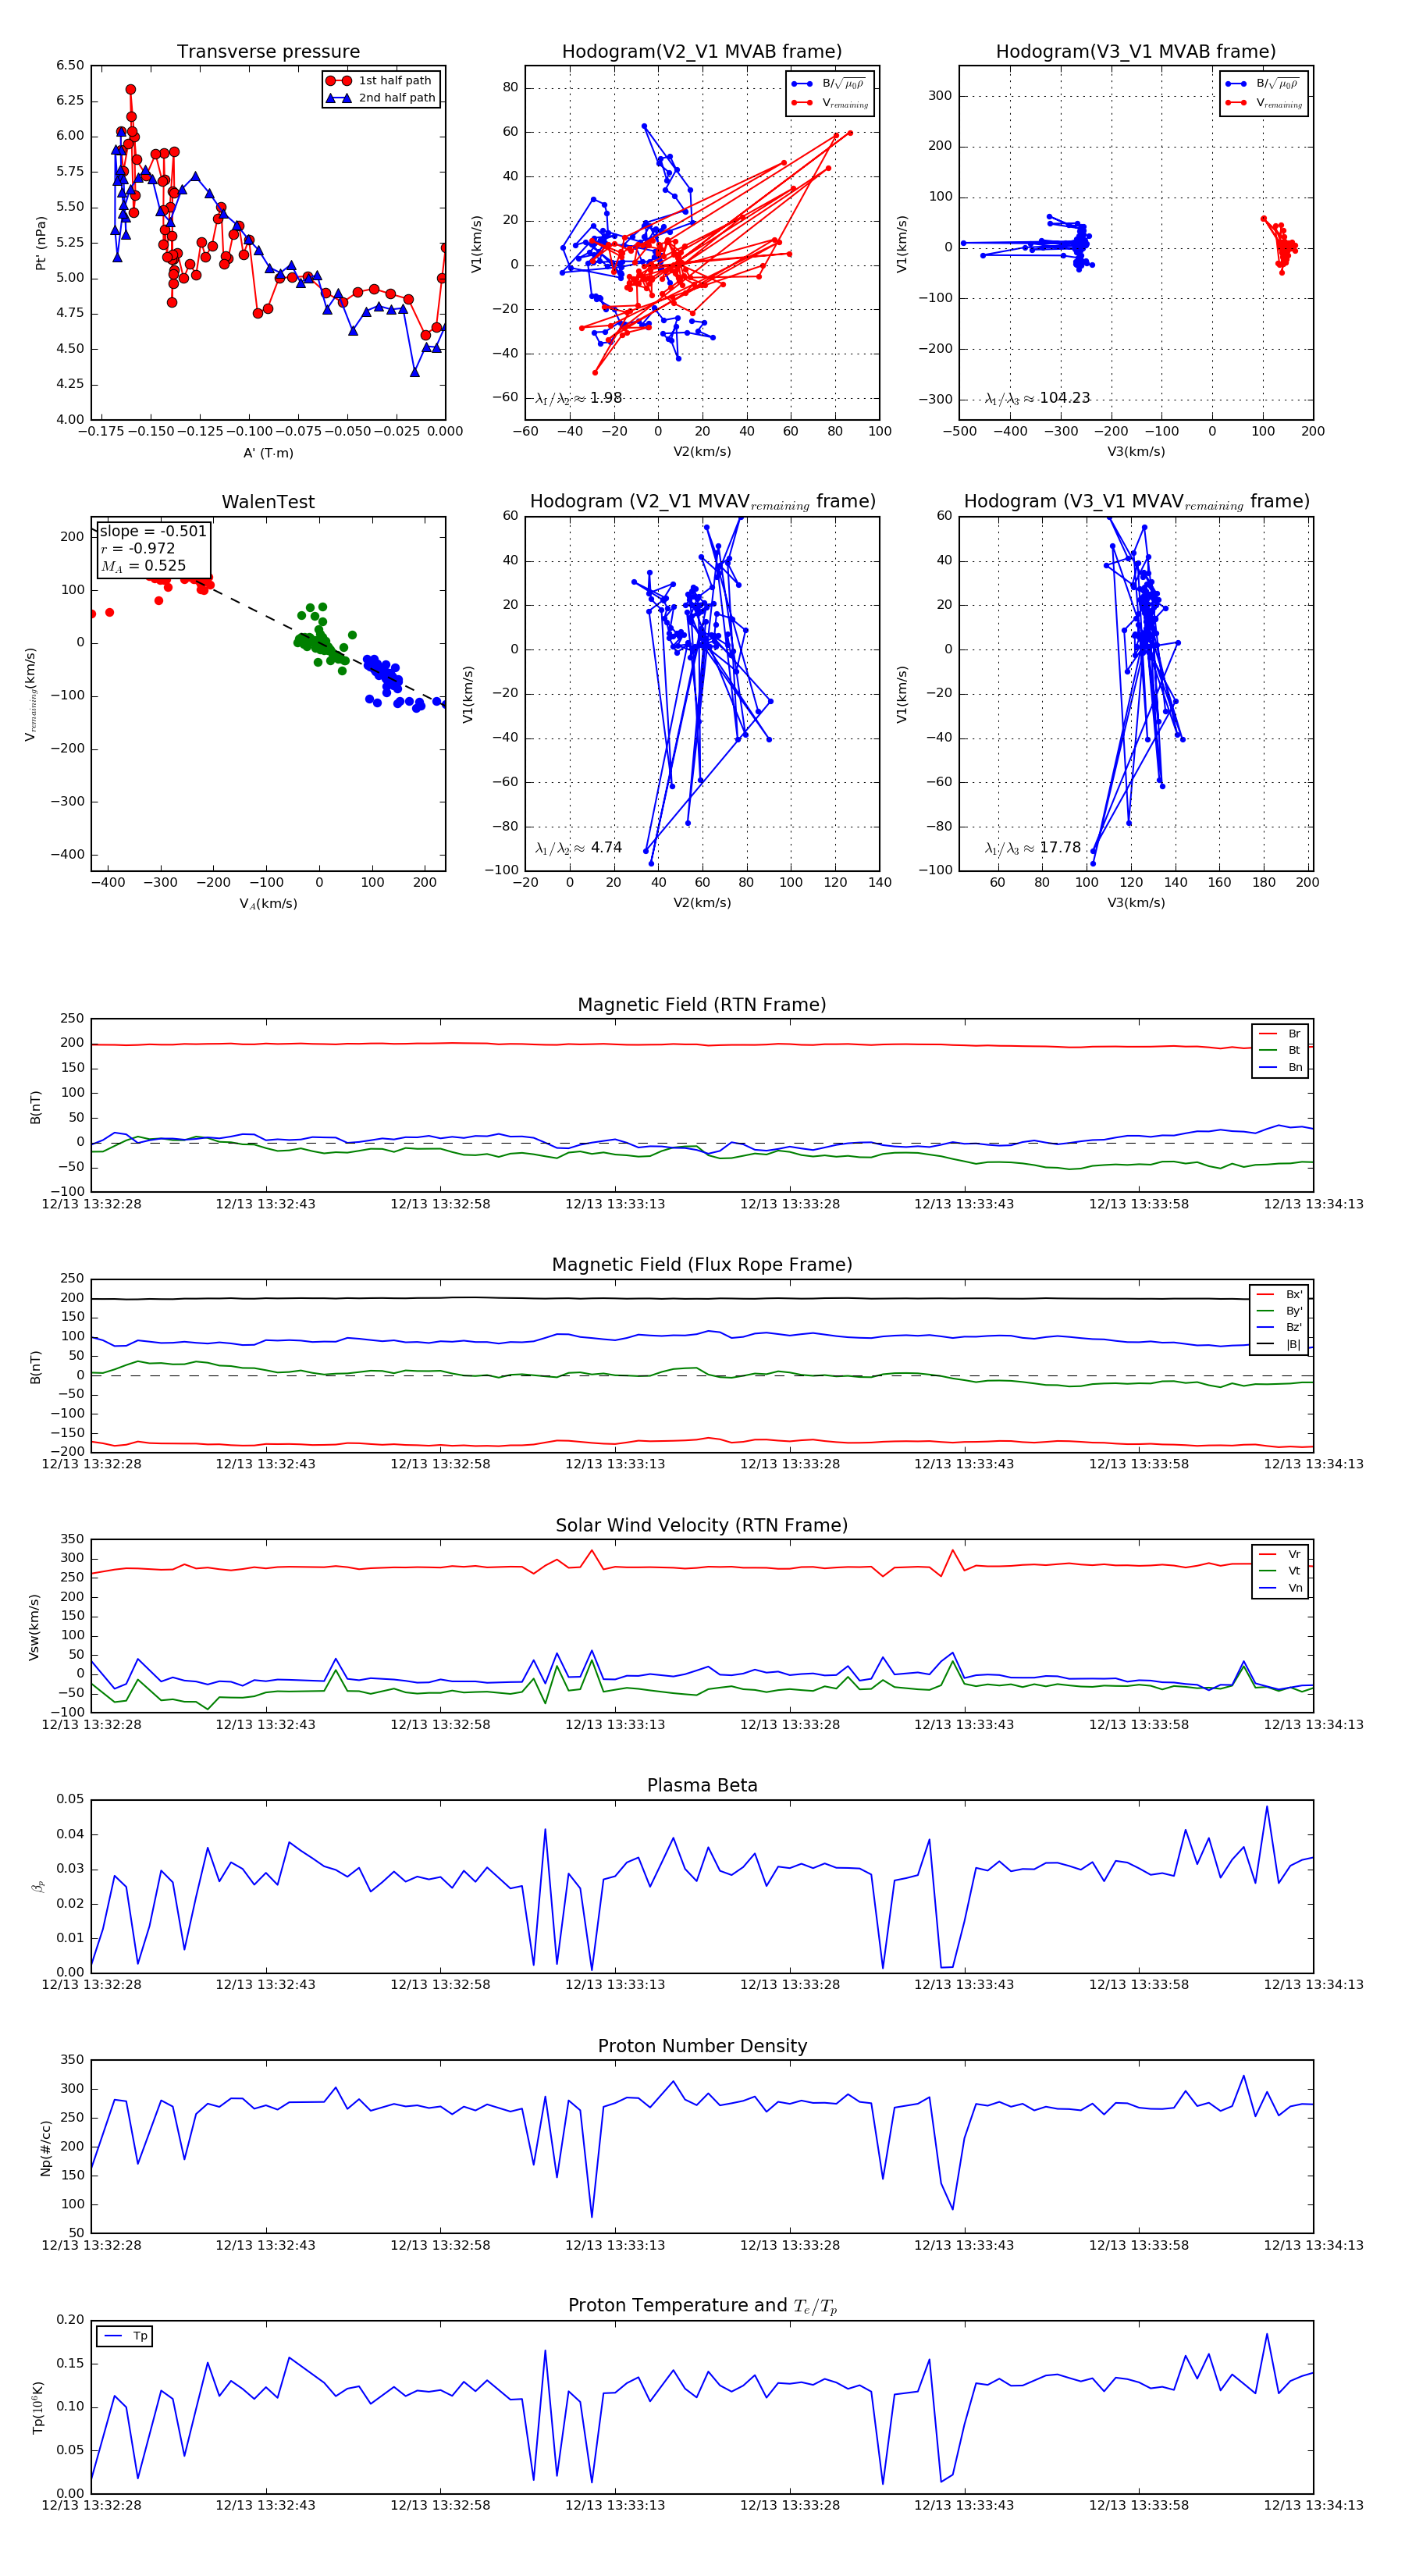
Task: Click the "M_A = 0.525" annotation
Action: tap(143, 566)
